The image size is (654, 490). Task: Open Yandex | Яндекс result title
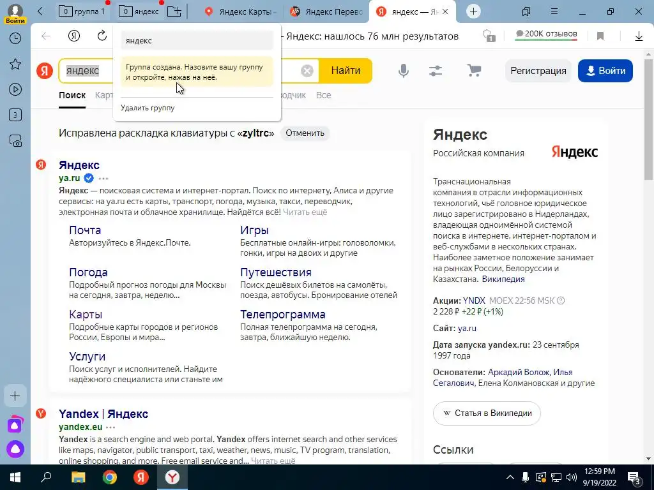(x=103, y=413)
